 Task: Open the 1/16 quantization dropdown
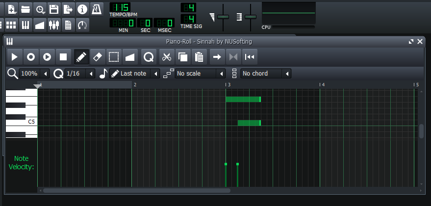[x=80, y=74]
